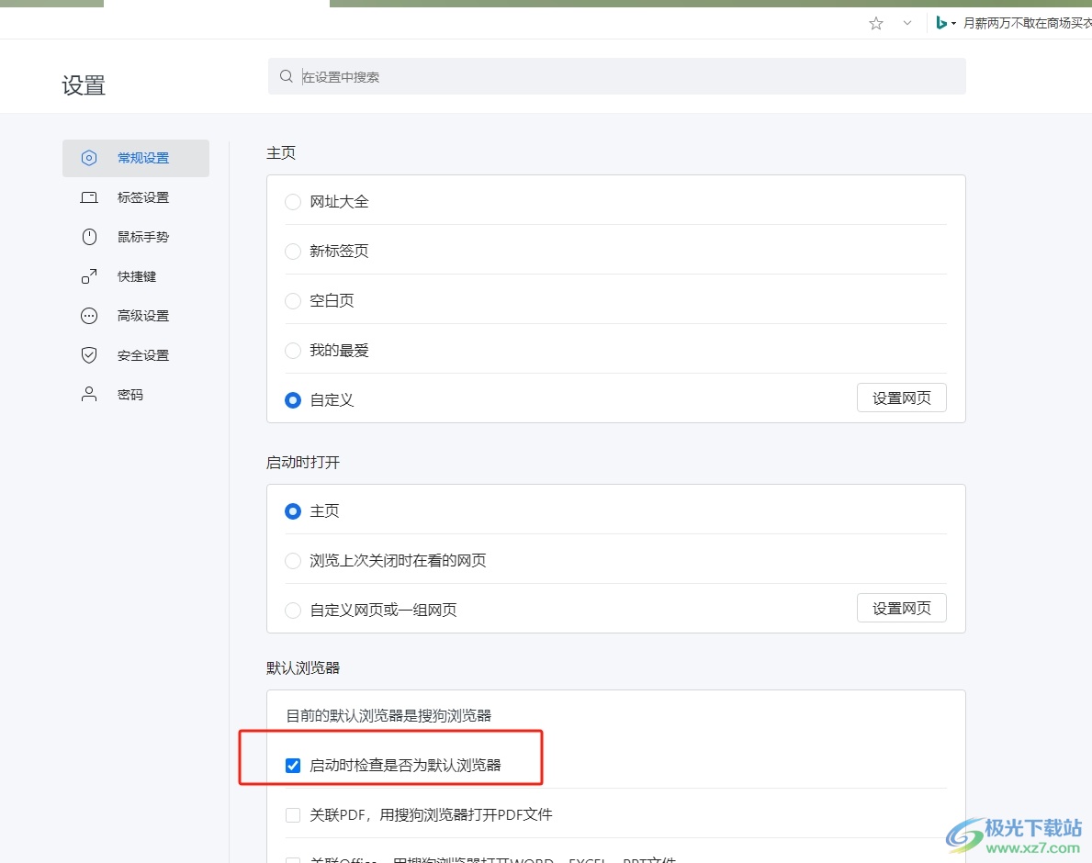Click the 启动时打开 heading
The width and height of the screenshot is (1092, 863).
303,462
